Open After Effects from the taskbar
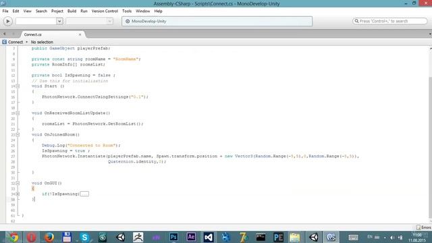This screenshot has height=243, width=432. coord(191,237)
